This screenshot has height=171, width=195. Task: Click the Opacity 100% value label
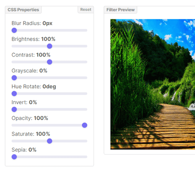coord(41,118)
